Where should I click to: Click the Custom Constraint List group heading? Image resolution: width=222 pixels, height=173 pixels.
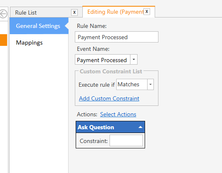click(111, 71)
